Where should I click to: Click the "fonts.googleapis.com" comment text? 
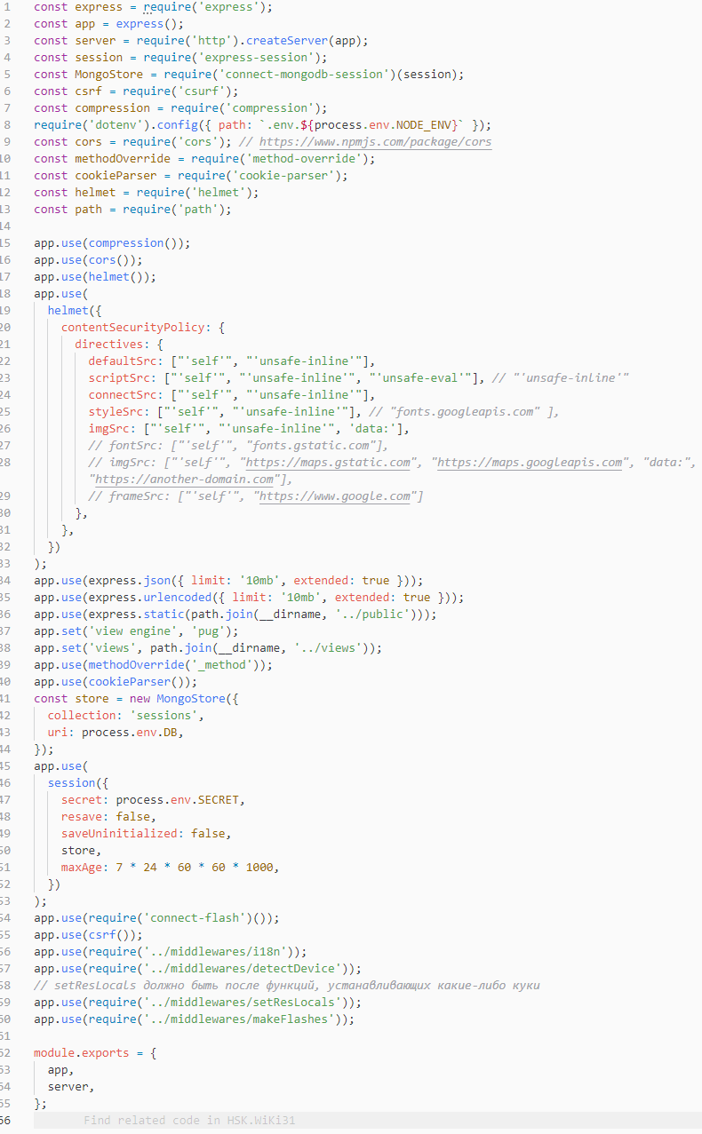464,411
